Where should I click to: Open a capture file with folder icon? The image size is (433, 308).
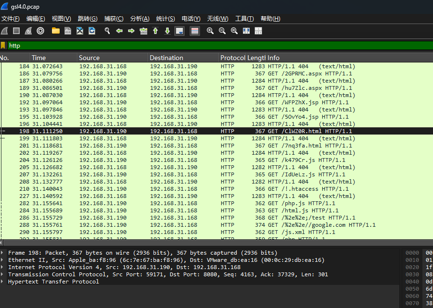tap(56, 31)
